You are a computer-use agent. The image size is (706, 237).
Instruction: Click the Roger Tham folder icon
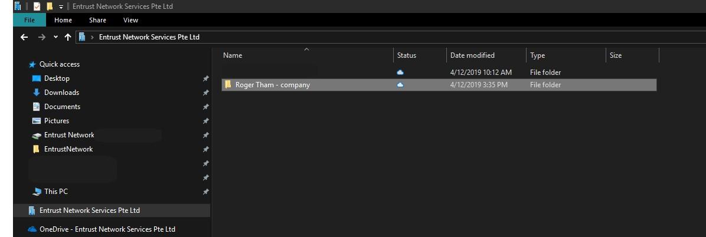tap(228, 84)
